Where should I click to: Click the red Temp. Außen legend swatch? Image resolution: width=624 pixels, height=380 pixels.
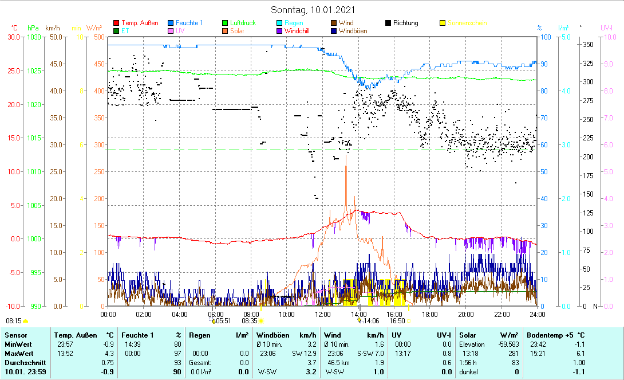pos(117,23)
